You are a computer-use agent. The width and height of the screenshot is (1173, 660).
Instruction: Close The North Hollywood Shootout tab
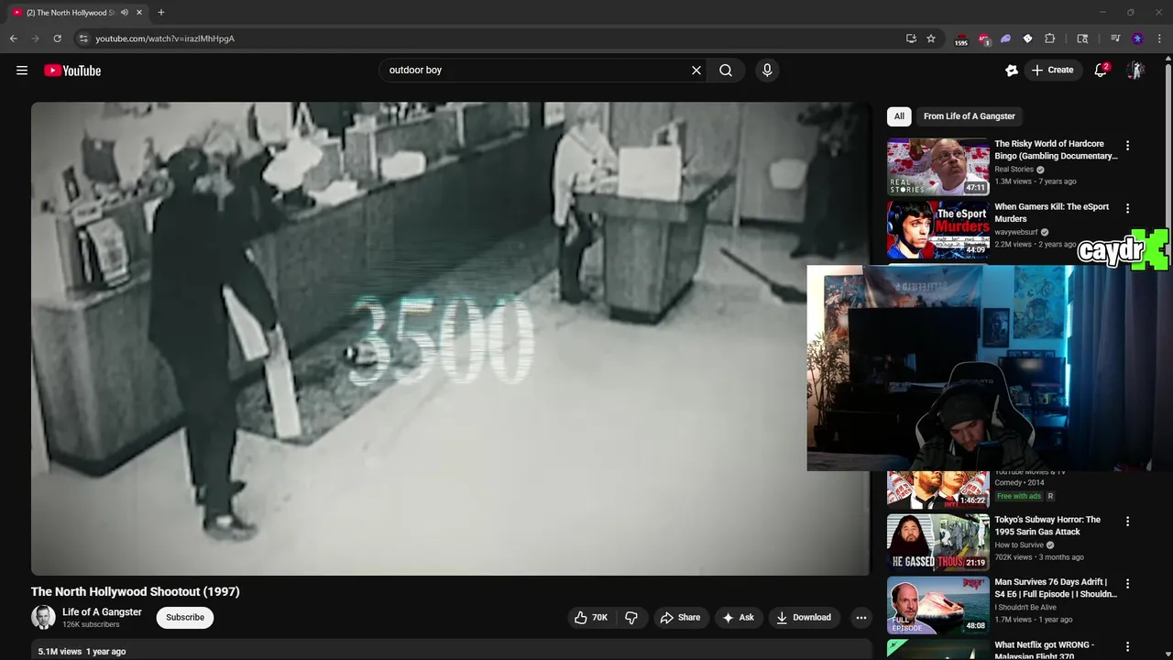(x=139, y=13)
